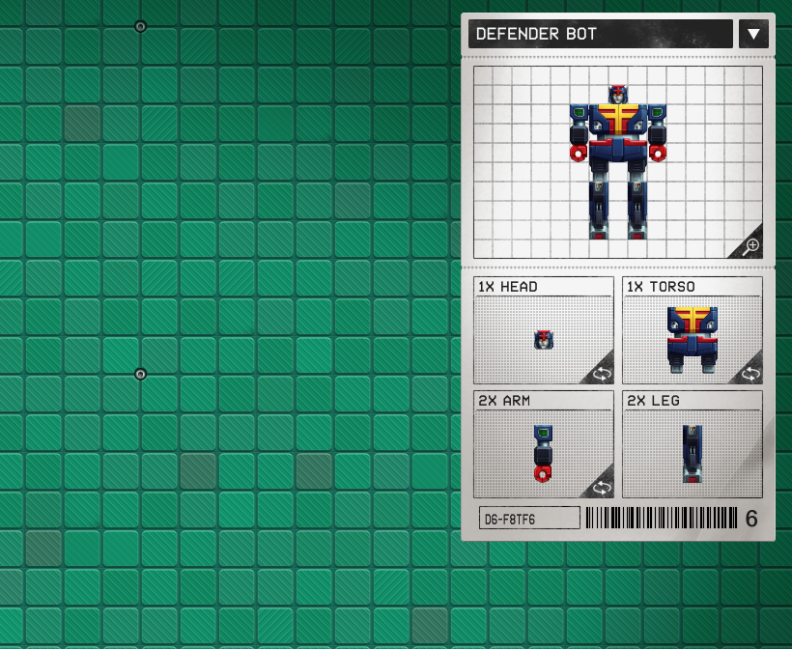
Task: Select the 2X LEG part thumbnail
Action: 692,454
